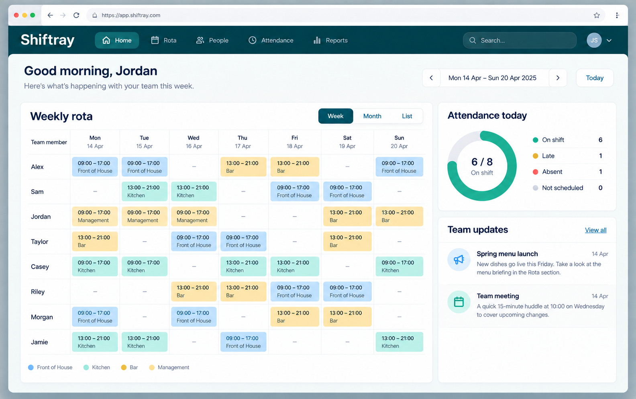
Task: Open Jordan's Wednesday Management shift
Action: tap(194, 216)
